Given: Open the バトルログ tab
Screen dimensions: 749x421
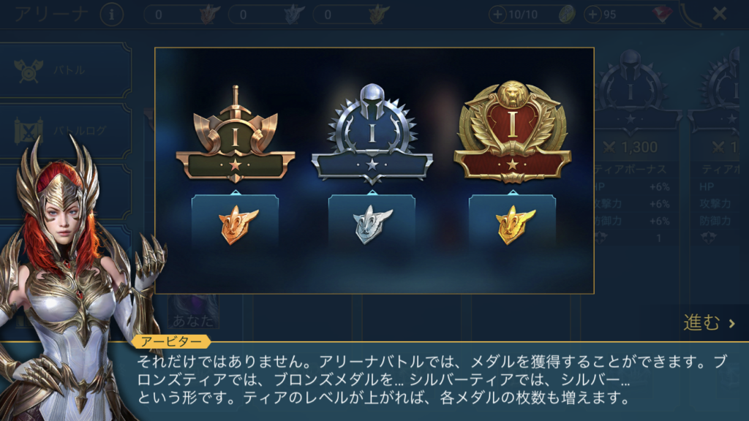Looking at the screenshot, I should [x=66, y=131].
